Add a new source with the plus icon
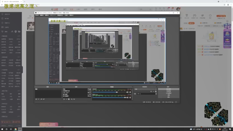233x131 pixels. pyautogui.click(x=64, y=99)
